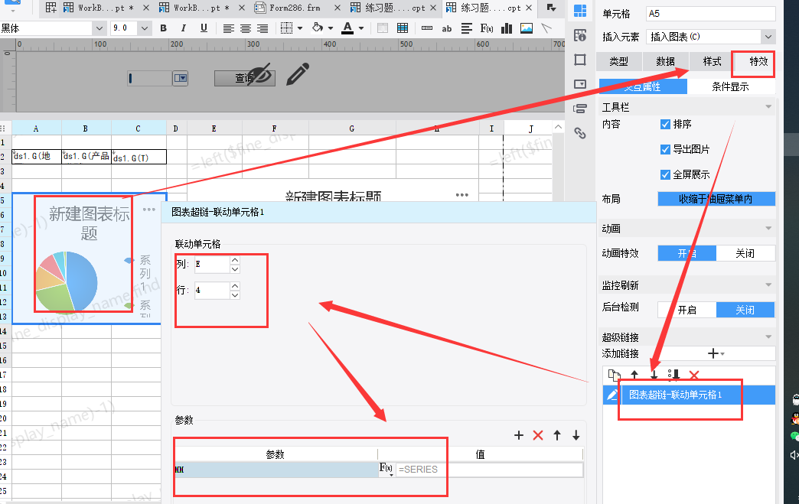Click the cell border style icon
Viewport: 799px width, 504px height.
pos(287,28)
